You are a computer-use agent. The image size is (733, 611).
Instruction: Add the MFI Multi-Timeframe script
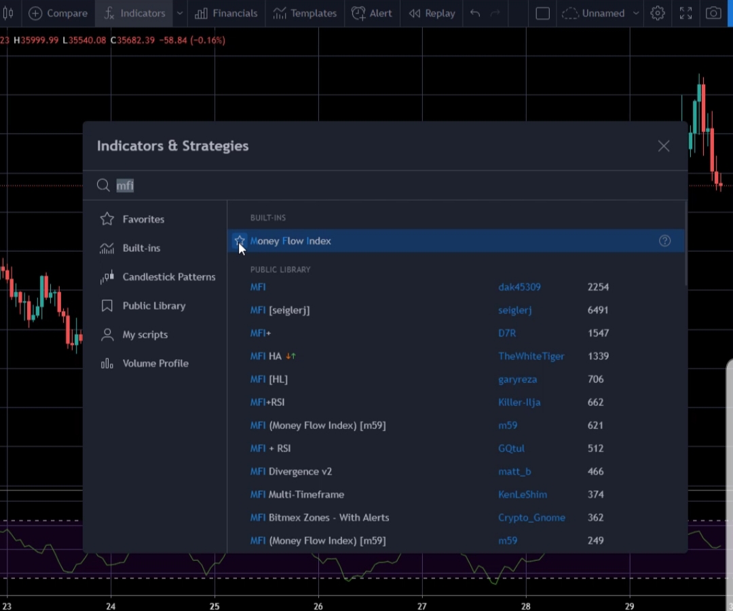[x=297, y=495]
